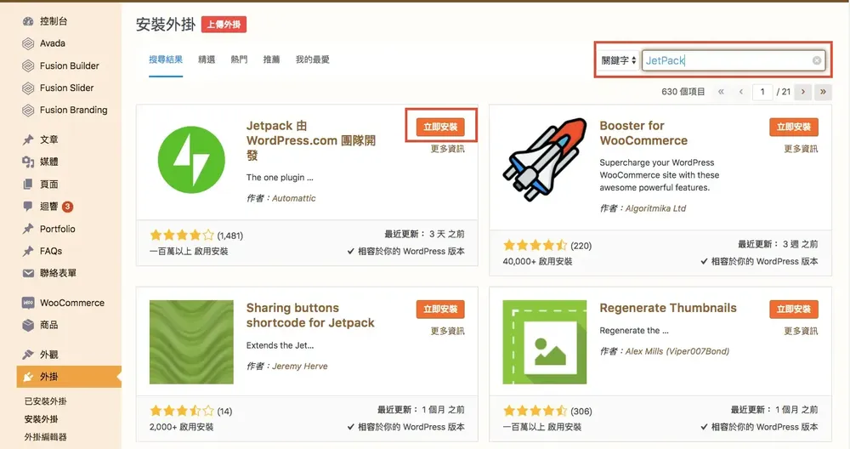Open the Booster for WooCommerce title link
Image resolution: width=850 pixels, height=449 pixels.
pos(643,134)
